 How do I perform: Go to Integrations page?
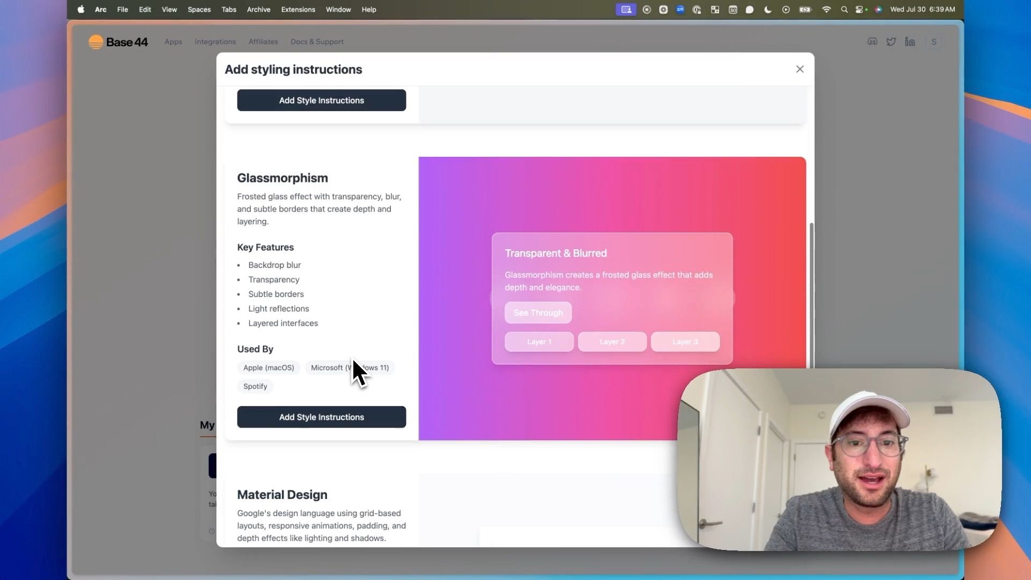pyautogui.click(x=215, y=42)
